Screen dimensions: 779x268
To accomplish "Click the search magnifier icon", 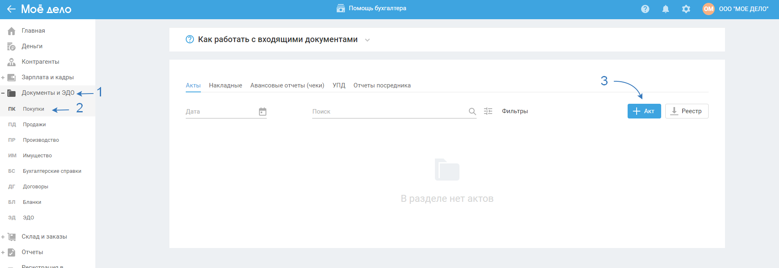I will coord(472,112).
